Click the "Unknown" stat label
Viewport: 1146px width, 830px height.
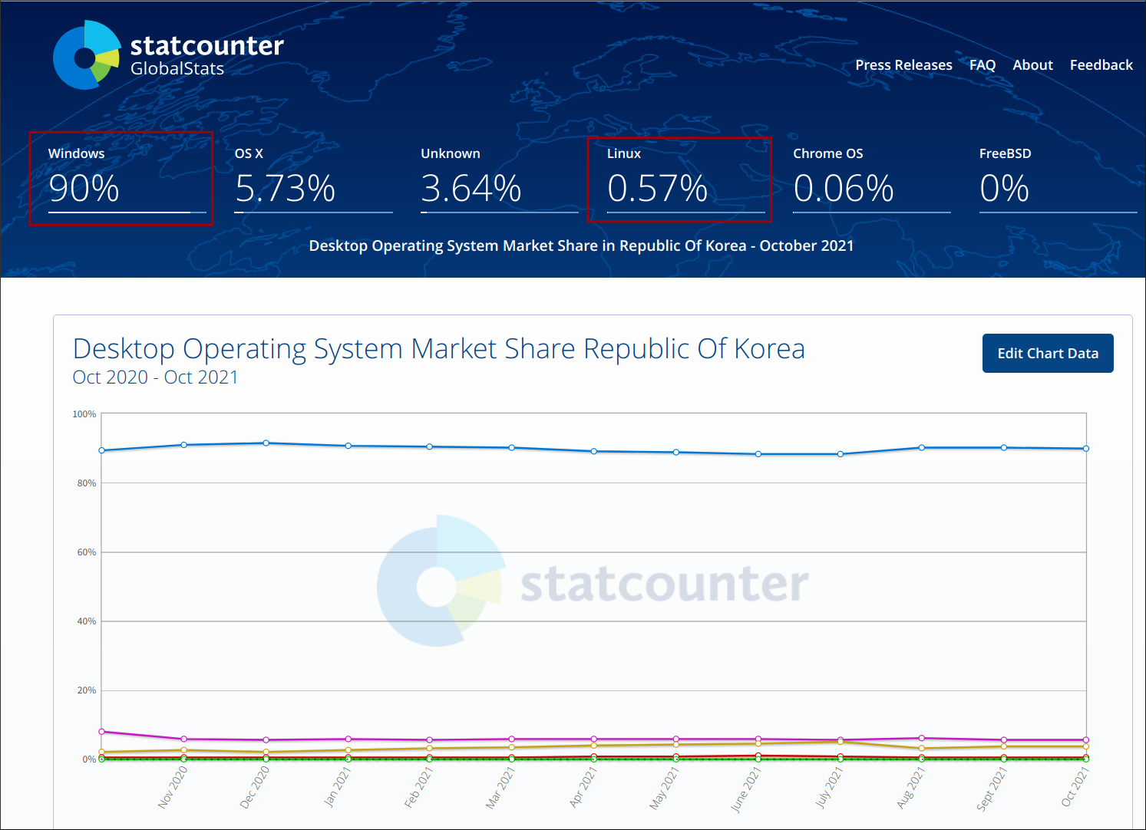pos(451,153)
